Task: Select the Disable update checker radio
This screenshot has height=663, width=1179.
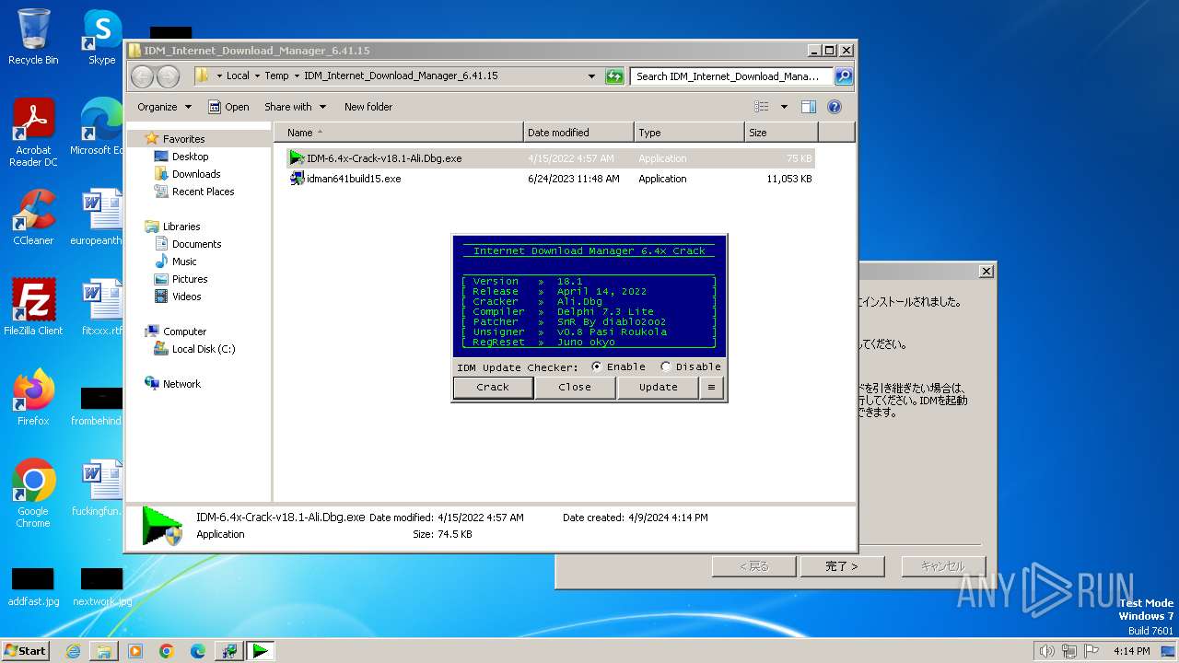Action: pos(666,366)
